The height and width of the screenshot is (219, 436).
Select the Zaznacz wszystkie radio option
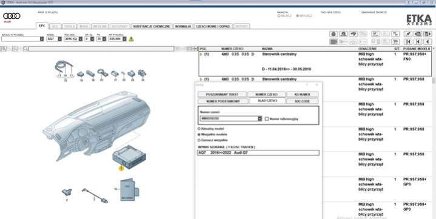199,140
